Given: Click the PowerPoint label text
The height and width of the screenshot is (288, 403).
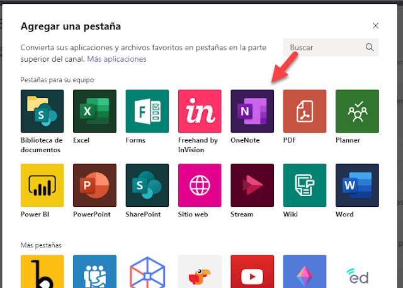Looking at the screenshot, I should click(92, 214).
